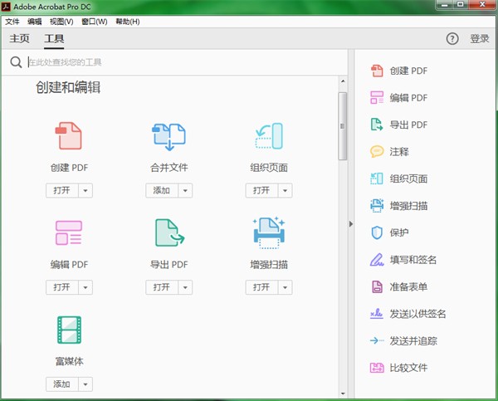
Task: Select 组织页面 icon in right sidebar
Action: click(x=377, y=178)
